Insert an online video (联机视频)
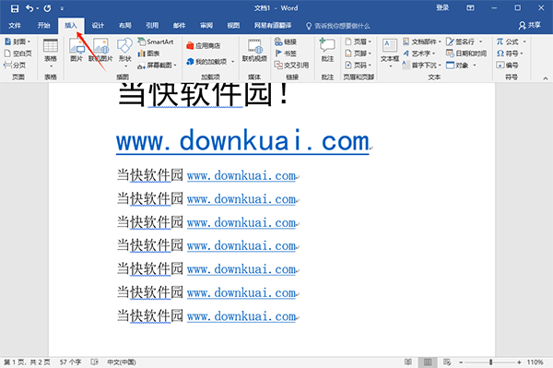Viewport: 553px width, 368px height. 254,50
